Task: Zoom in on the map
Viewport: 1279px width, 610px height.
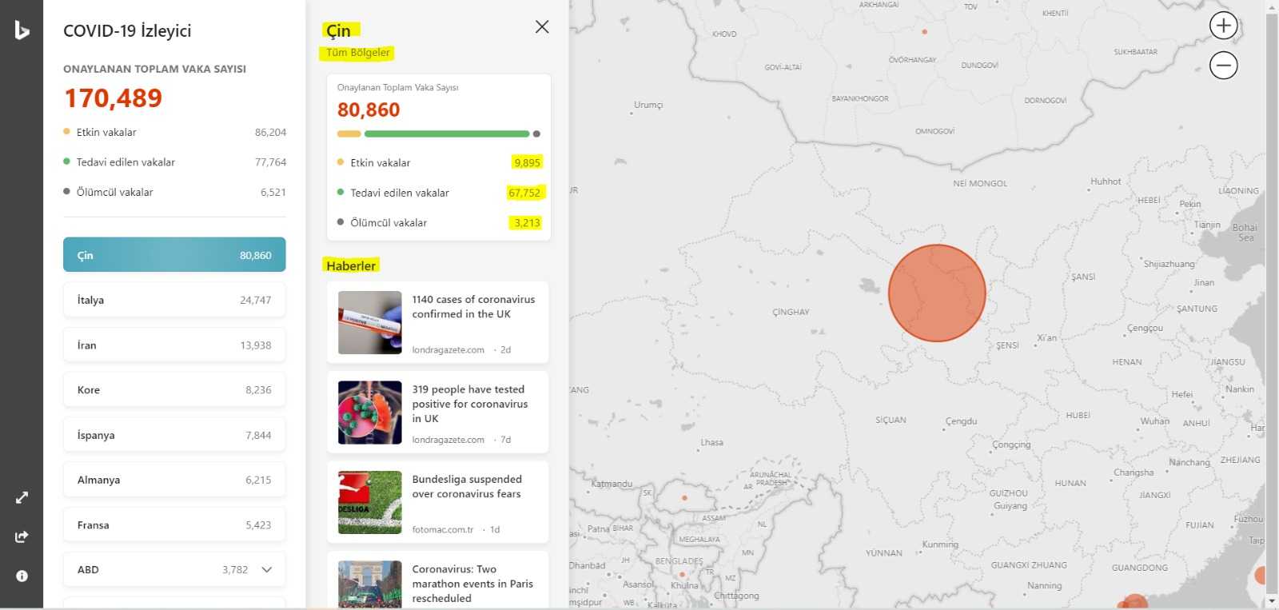Action: tap(1223, 26)
